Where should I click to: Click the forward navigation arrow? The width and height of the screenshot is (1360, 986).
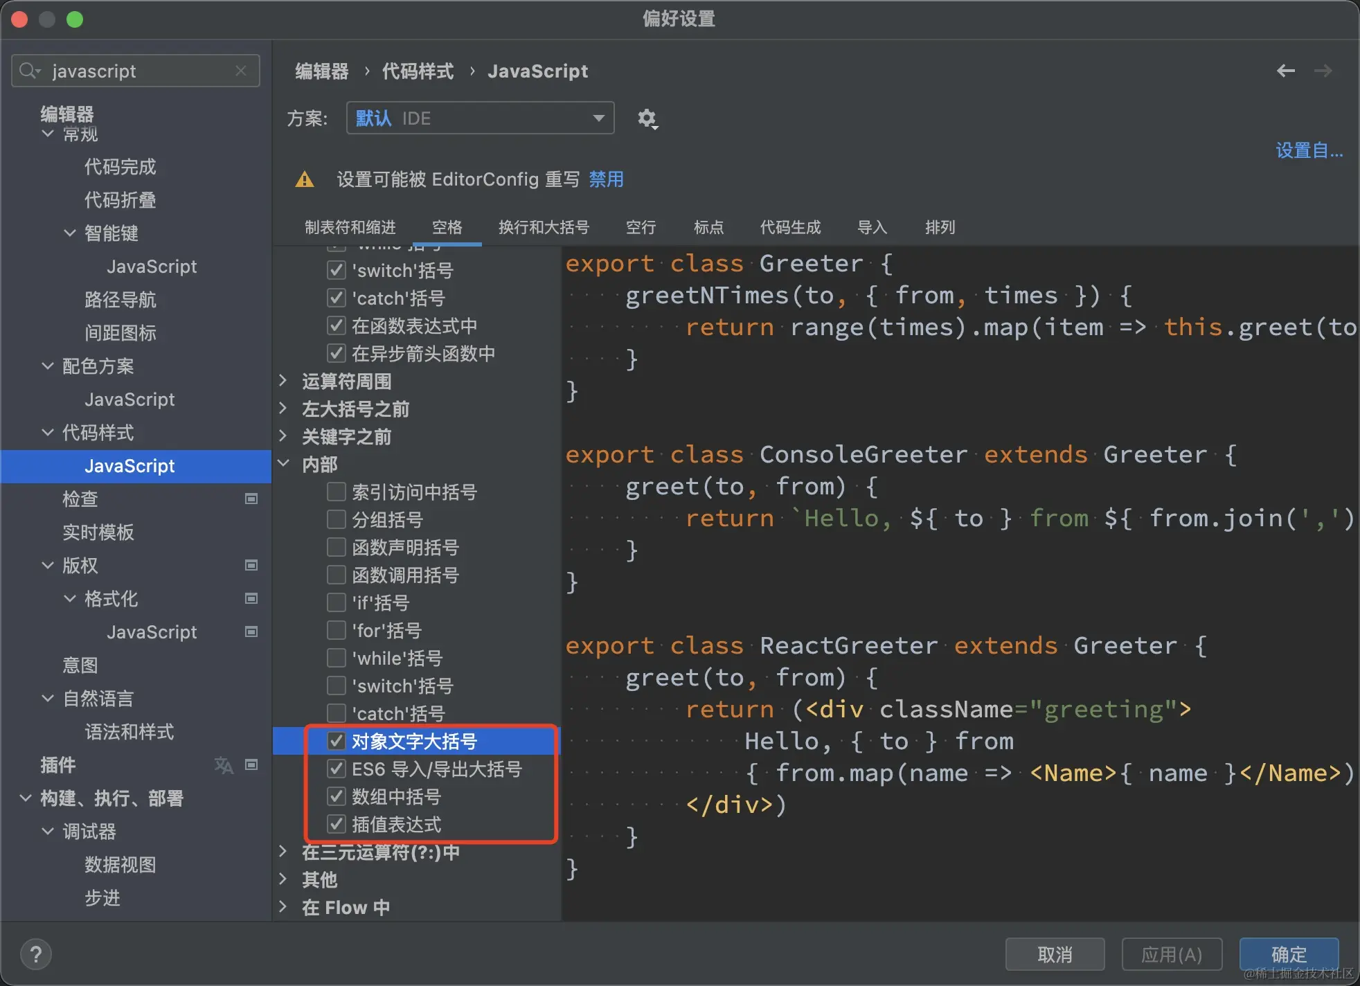[1323, 71]
